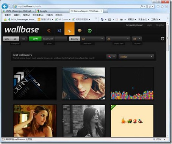The height and width of the screenshot is (144, 172).
Task: Open the cream pixel characters wallpaper thumbnail
Action: [x=132, y=121]
